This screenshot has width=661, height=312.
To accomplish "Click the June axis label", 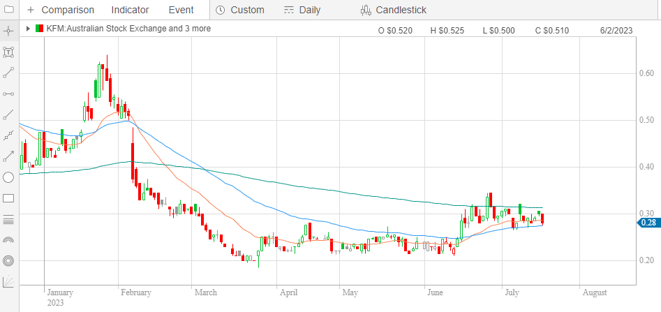I will coord(436,292).
